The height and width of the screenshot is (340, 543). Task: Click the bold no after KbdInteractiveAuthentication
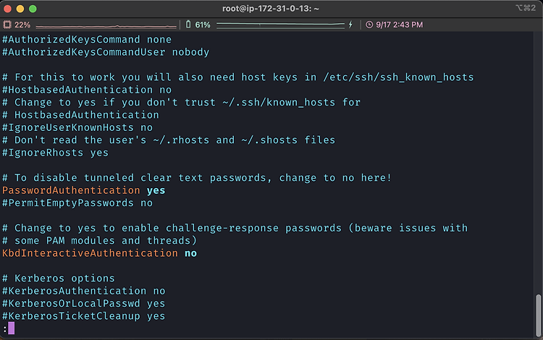tap(190, 253)
